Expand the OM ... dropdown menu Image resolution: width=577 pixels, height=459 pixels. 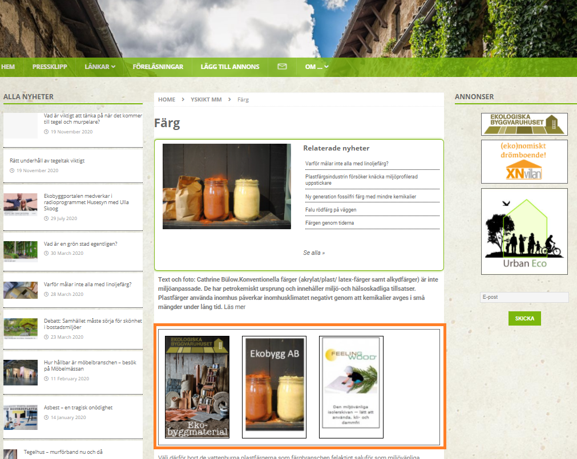point(317,67)
